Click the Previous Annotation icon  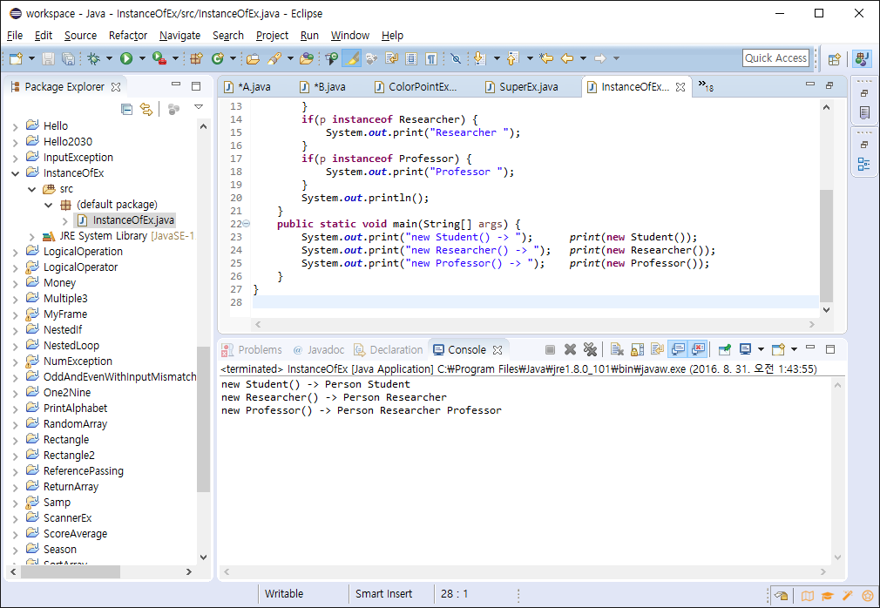[x=513, y=58]
